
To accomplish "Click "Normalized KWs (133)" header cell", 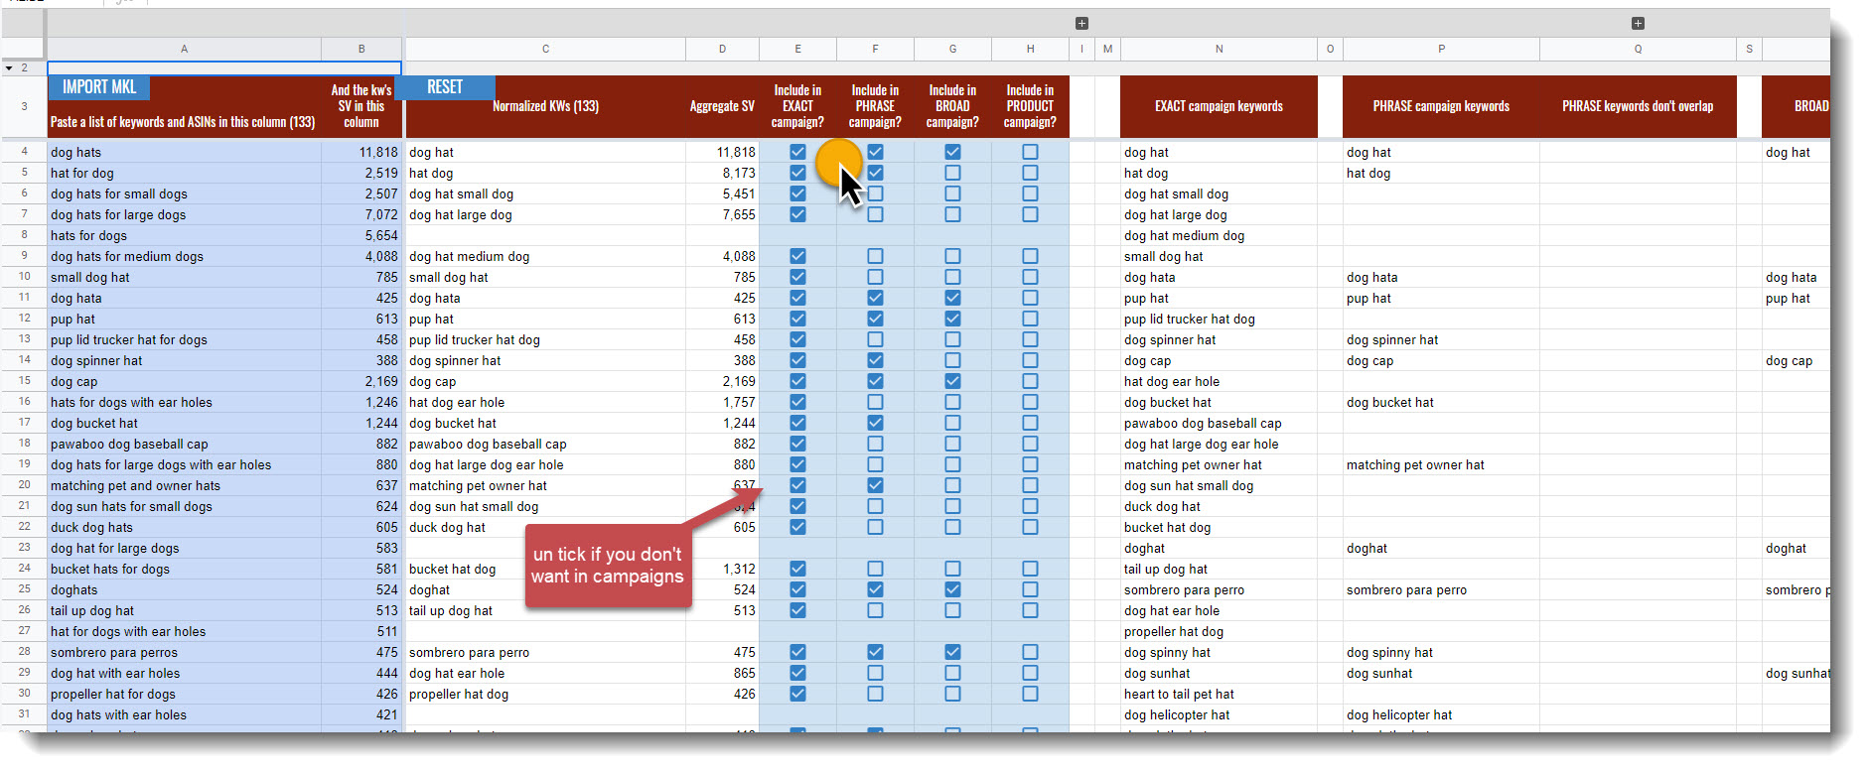I will [545, 106].
